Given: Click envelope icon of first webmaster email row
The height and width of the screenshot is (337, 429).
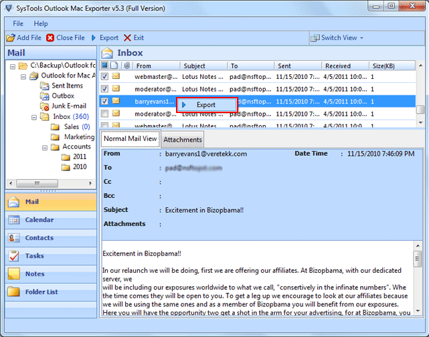Looking at the screenshot, I should (x=116, y=76).
